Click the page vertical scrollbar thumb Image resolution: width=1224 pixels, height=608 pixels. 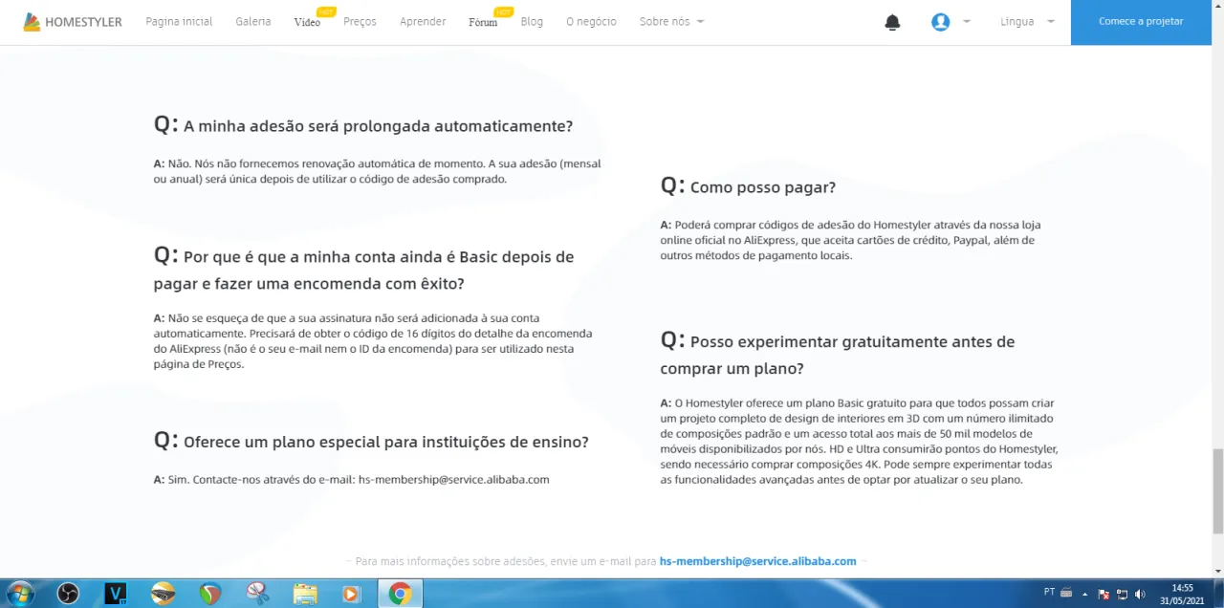tap(1217, 490)
